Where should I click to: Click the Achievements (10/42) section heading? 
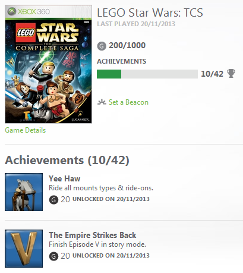67,160
